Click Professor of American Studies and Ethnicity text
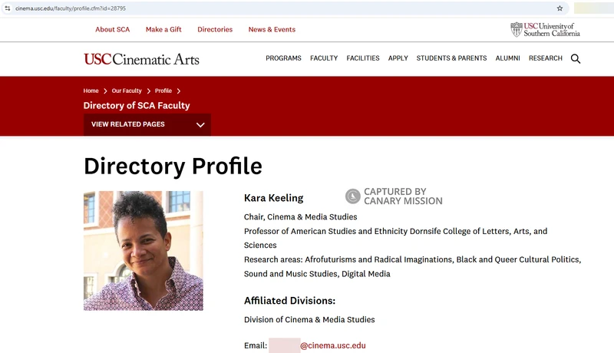Viewport: 614px width, 353px height. (395, 239)
